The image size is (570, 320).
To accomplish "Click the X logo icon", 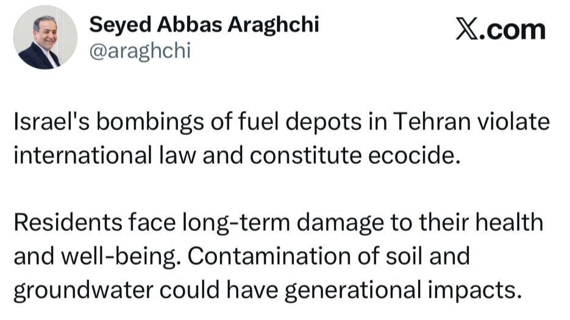I will [466, 29].
